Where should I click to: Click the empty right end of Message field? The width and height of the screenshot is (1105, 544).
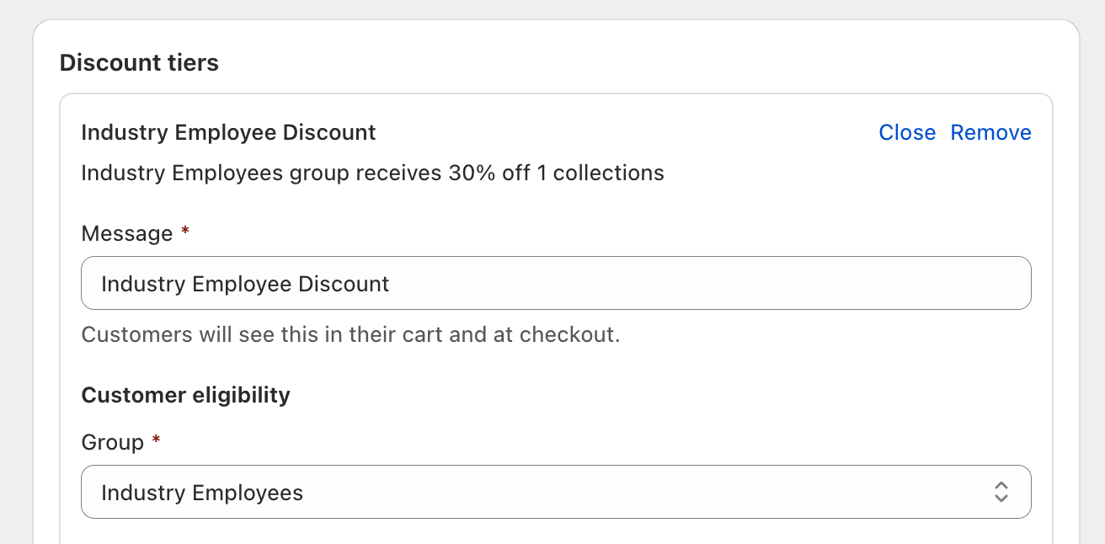tap(926, 283)
